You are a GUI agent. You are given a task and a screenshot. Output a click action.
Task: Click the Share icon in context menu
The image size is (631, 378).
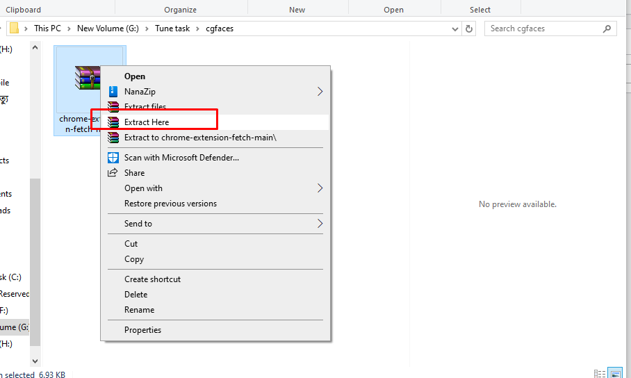pyautogui.click(x=113, y=173)
